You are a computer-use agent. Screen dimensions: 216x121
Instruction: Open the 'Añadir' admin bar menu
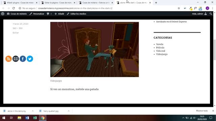pos(59,14)
